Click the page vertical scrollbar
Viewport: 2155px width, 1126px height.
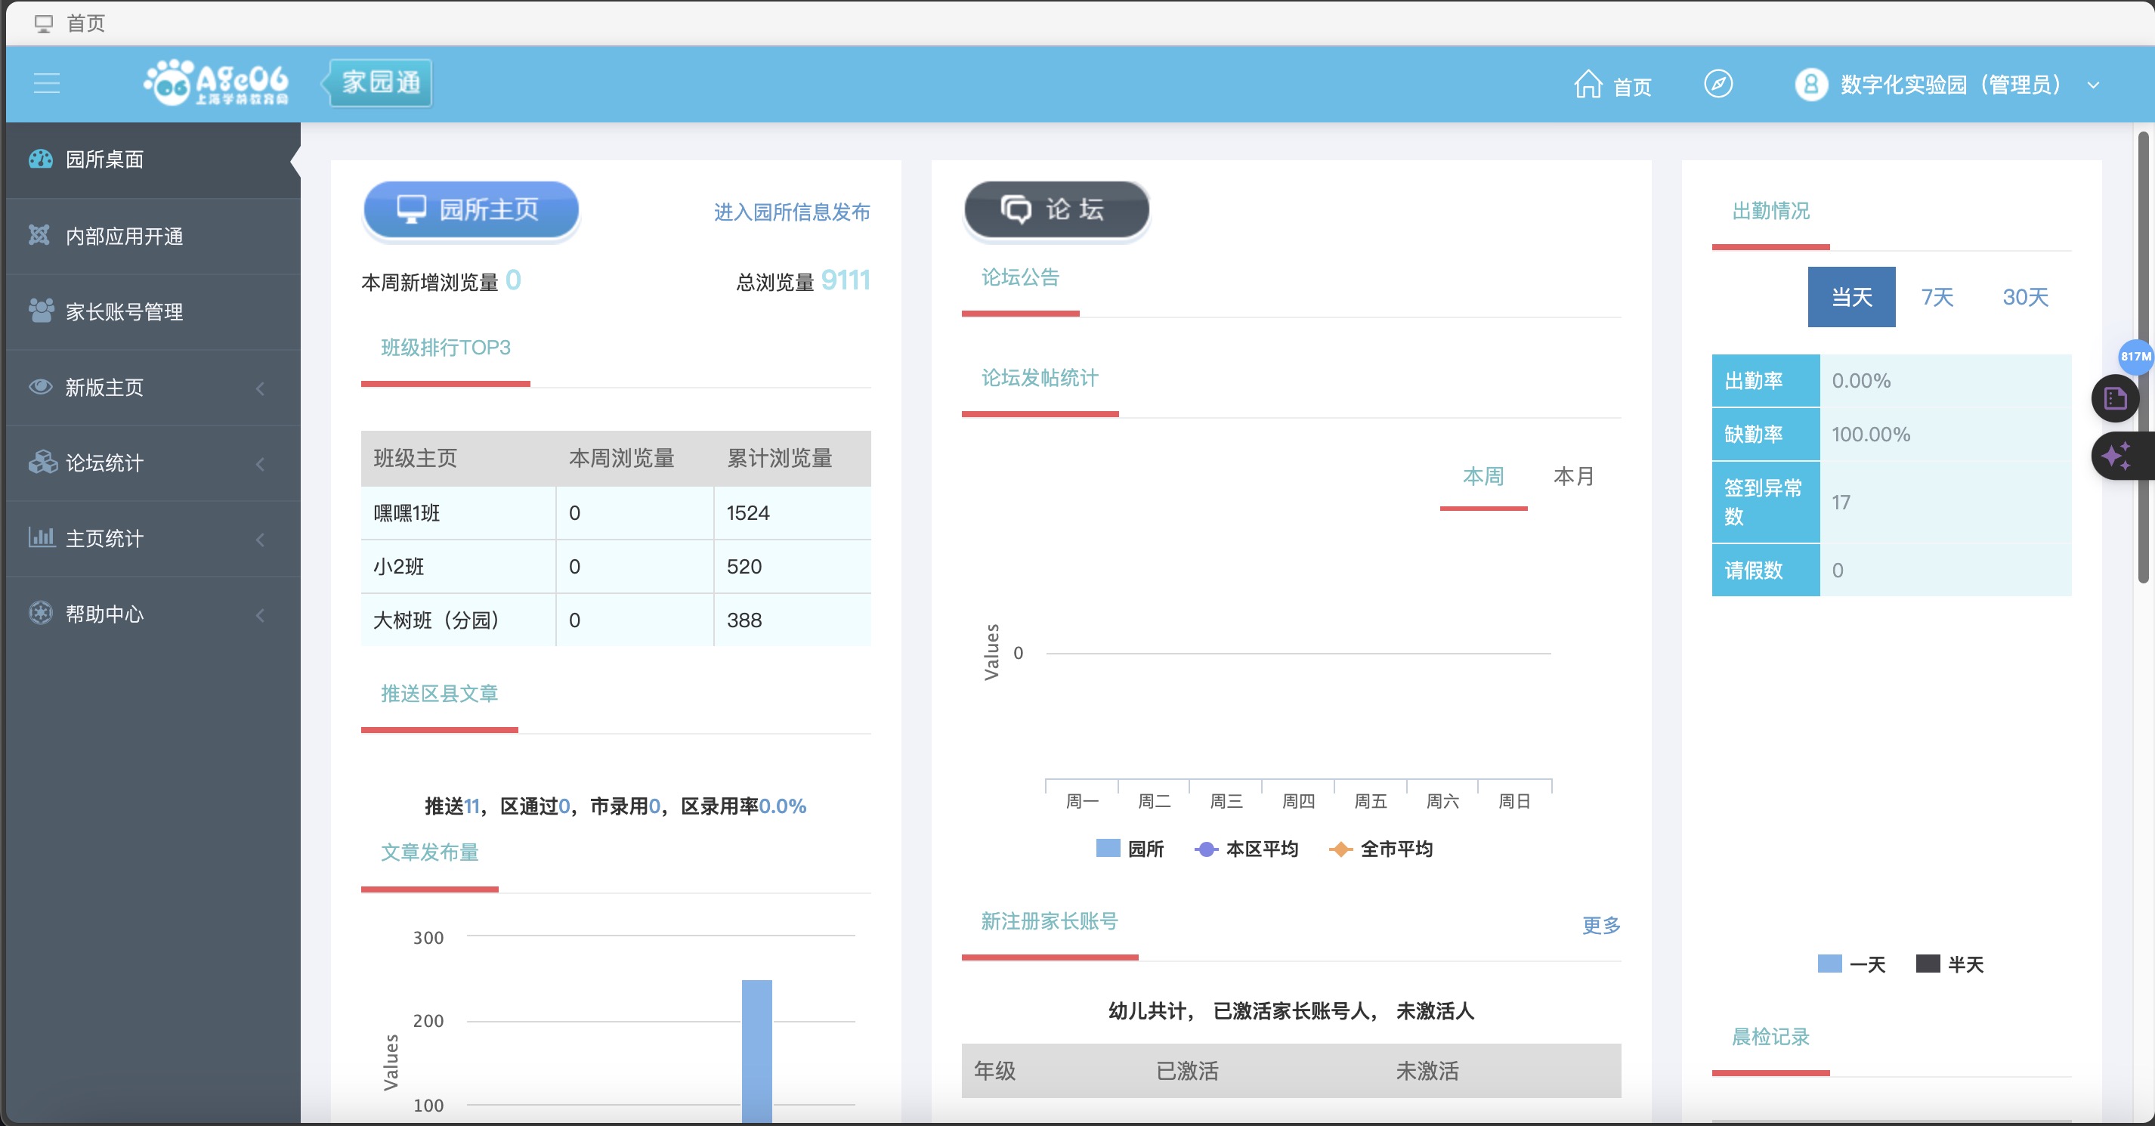pos(2142,357)
